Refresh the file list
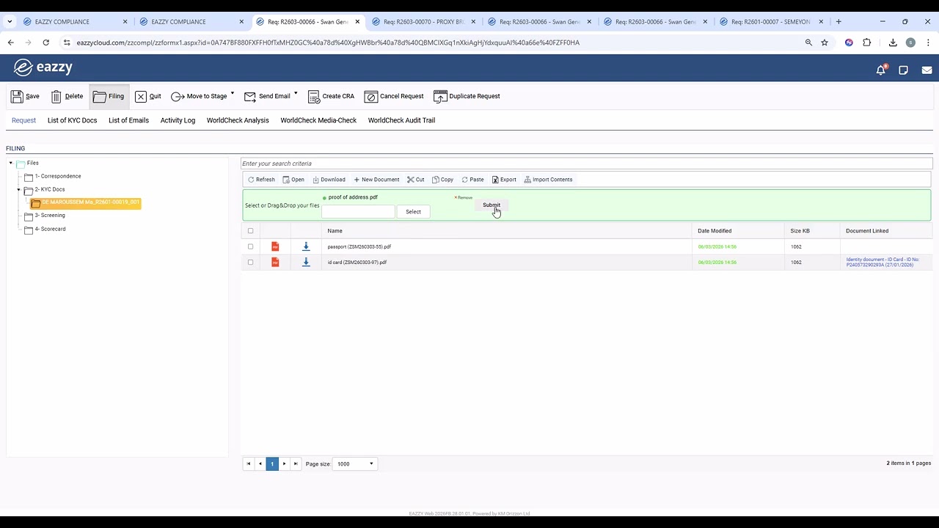939x528 pixels. tap(261, 180)
